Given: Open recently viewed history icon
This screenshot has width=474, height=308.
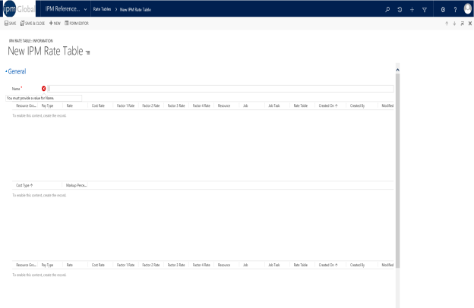Looking at the screenshot, I should coord(400,10).
